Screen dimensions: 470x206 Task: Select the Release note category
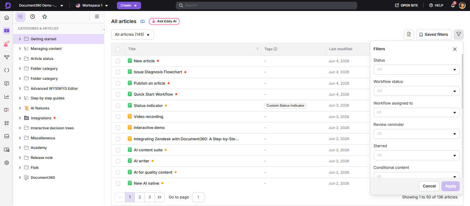click(x=42, y=158)
